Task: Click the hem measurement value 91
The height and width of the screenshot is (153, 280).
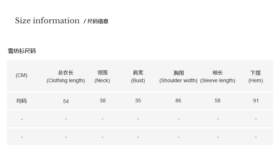Action: 256,101
